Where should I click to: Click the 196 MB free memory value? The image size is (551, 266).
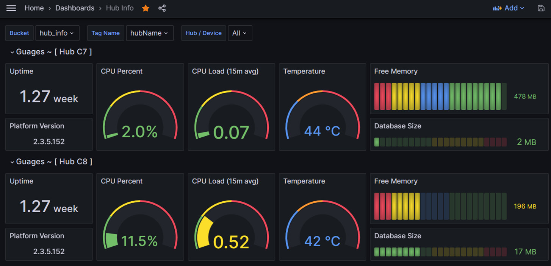[x=525, y=206]
